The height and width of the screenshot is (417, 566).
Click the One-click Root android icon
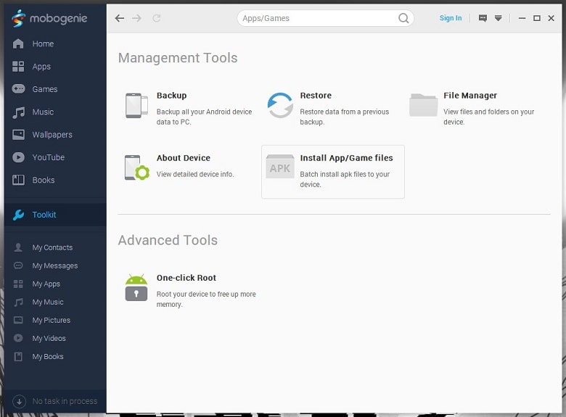(136, 287)
